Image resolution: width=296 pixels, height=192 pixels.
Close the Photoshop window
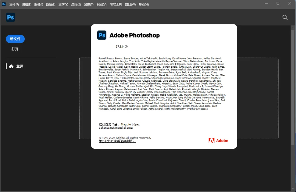pos(290,3)
